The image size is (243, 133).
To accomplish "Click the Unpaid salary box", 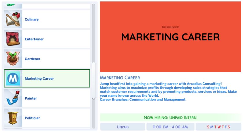I will click(x=123, y=127).
